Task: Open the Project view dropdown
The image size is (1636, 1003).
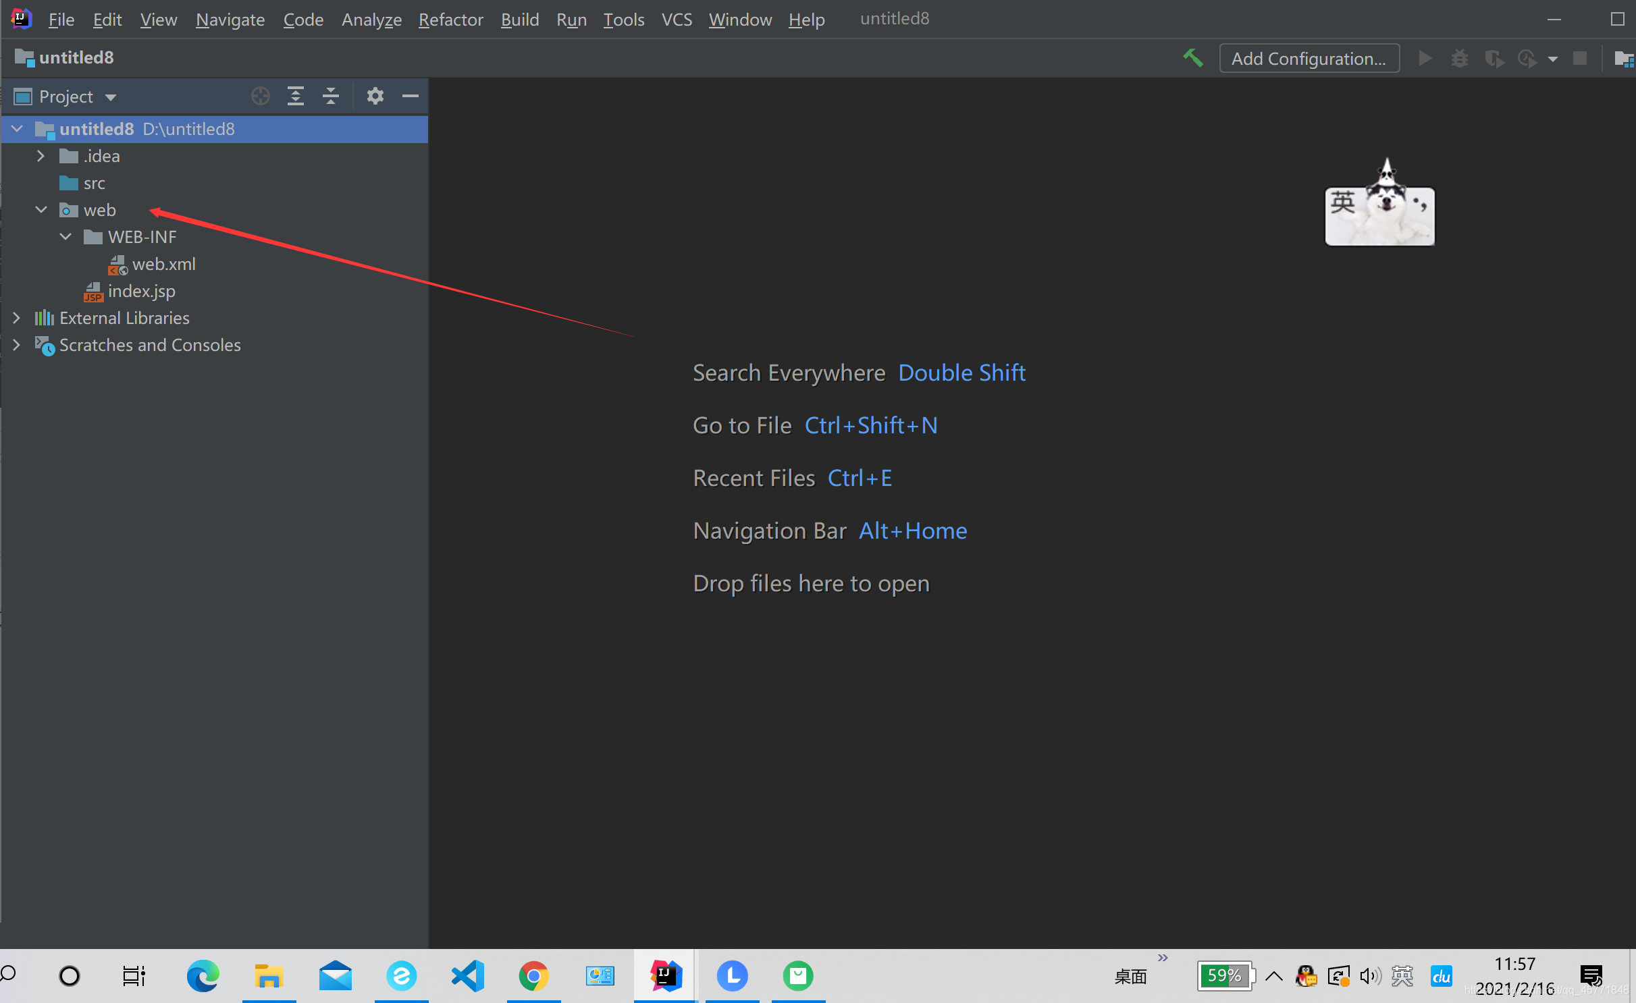Action: (111, 97)
